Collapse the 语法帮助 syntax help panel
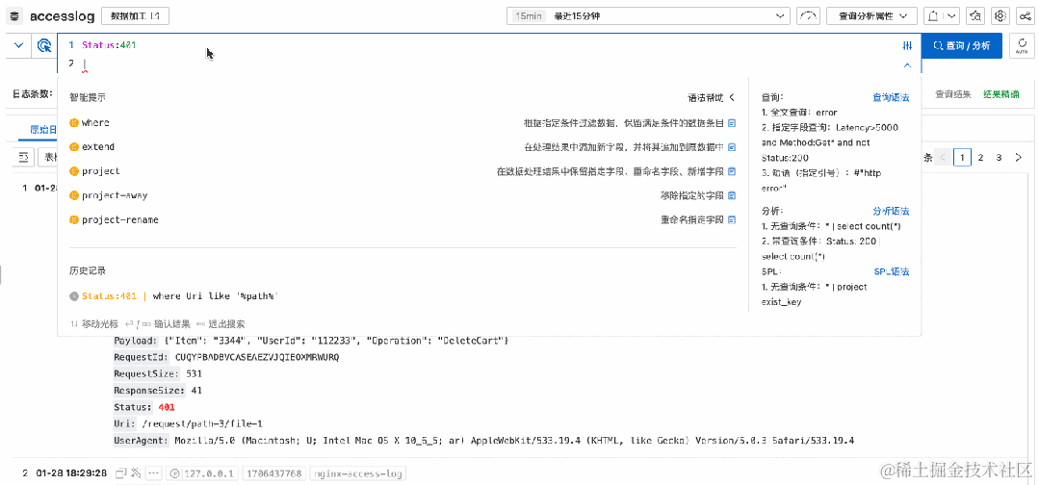This screenshot has width=1039, height=485. point(711,97)
